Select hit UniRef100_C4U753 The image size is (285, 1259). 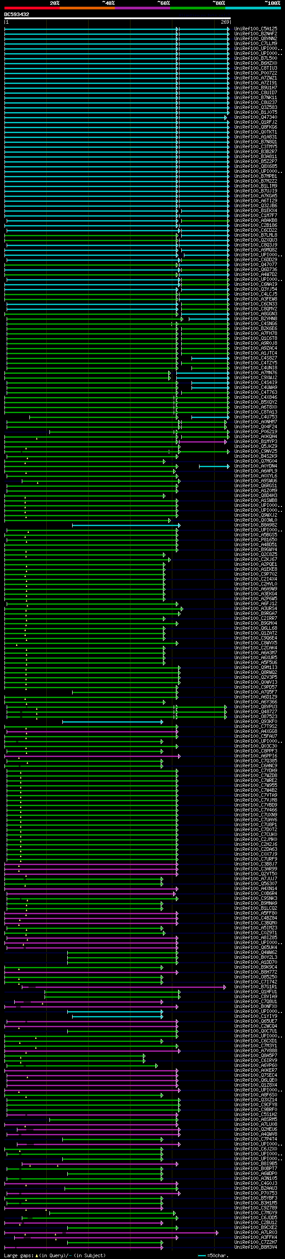[256, 417]
